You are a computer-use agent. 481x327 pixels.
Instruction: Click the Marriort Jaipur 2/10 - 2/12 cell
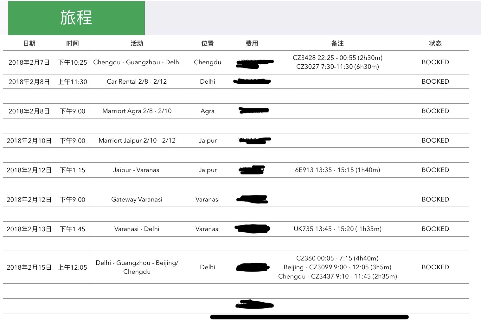point(137,141)
